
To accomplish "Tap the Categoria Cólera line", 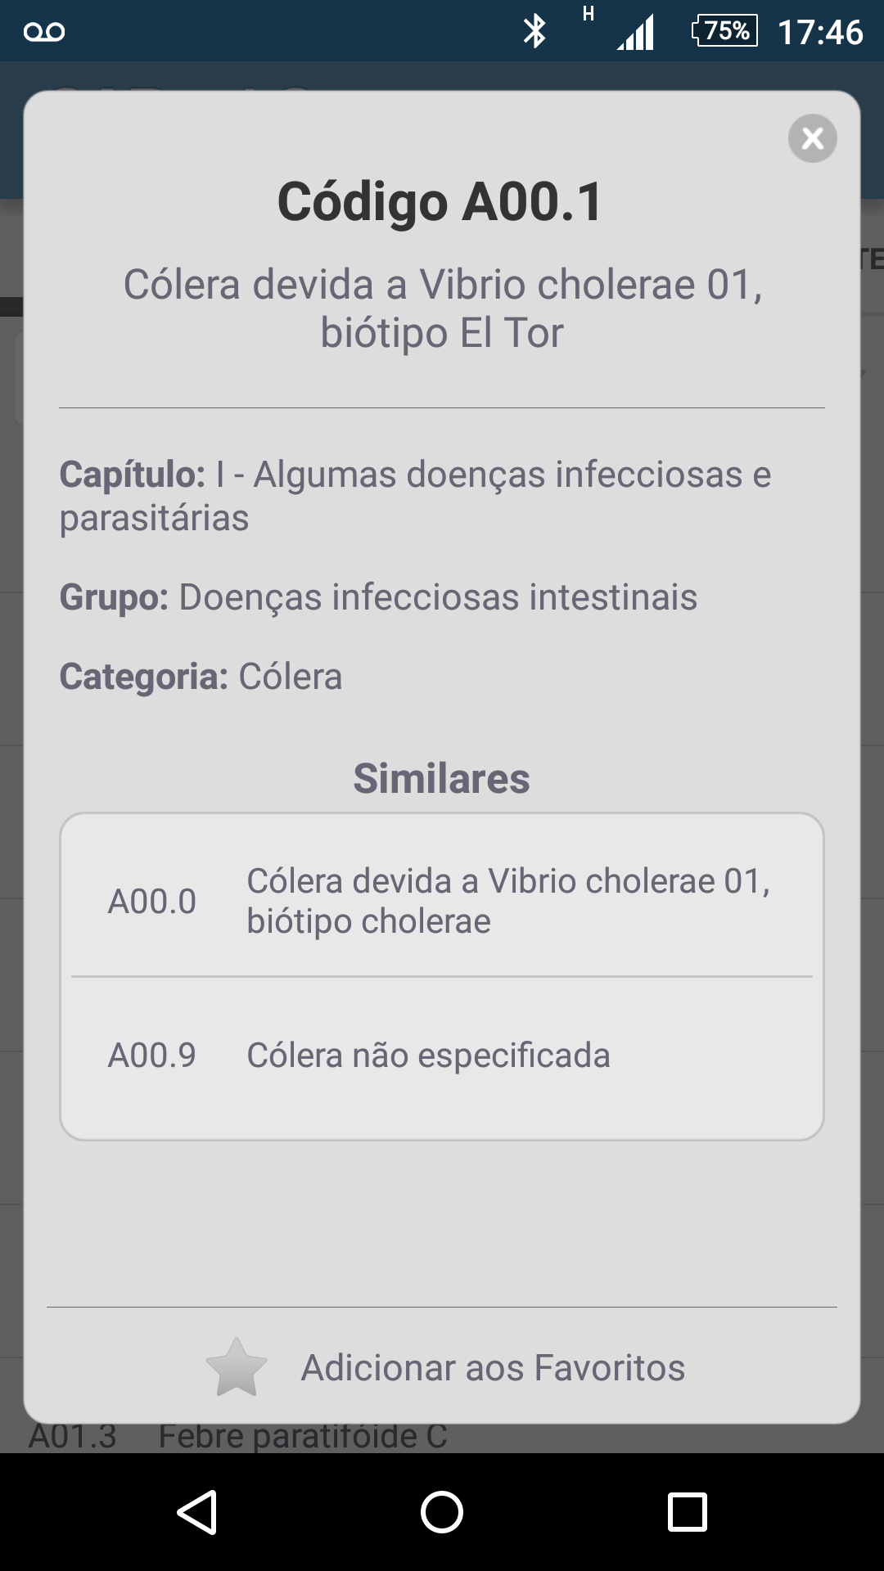I will tap(201, 677).
